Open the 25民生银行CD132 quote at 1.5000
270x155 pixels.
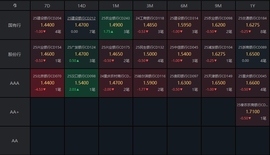[150, 54]
